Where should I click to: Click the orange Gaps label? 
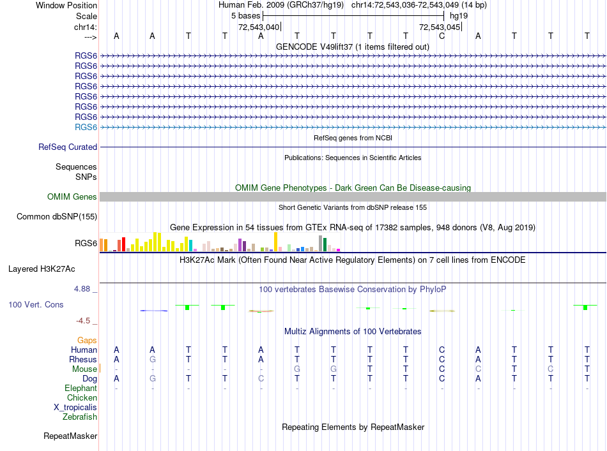pos(87,340)
